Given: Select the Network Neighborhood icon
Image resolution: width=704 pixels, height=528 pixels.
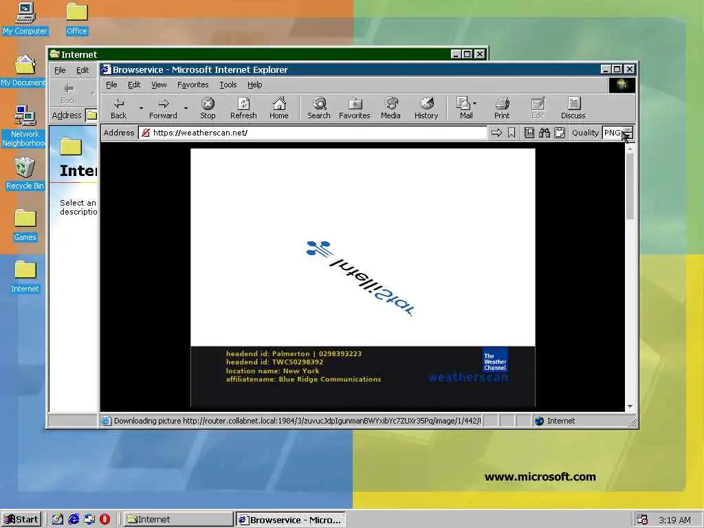Looking at the screenshot, I should pyautogui.click(x=24, y=126).
